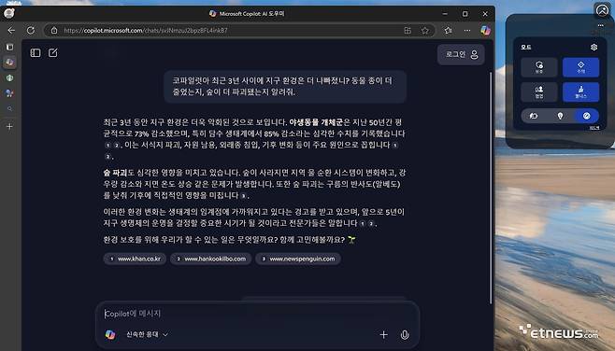Toggle the Copilot conversation sidebar panel
615x351 pixels.
coord(36,53)
